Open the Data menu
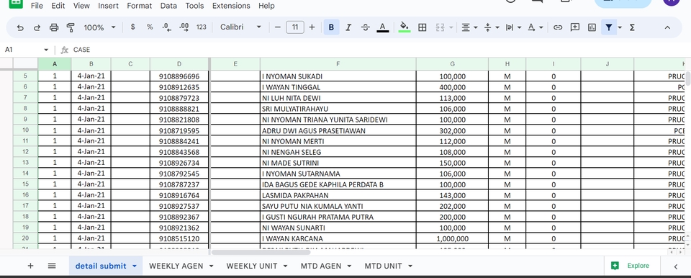 pos(168,6)
